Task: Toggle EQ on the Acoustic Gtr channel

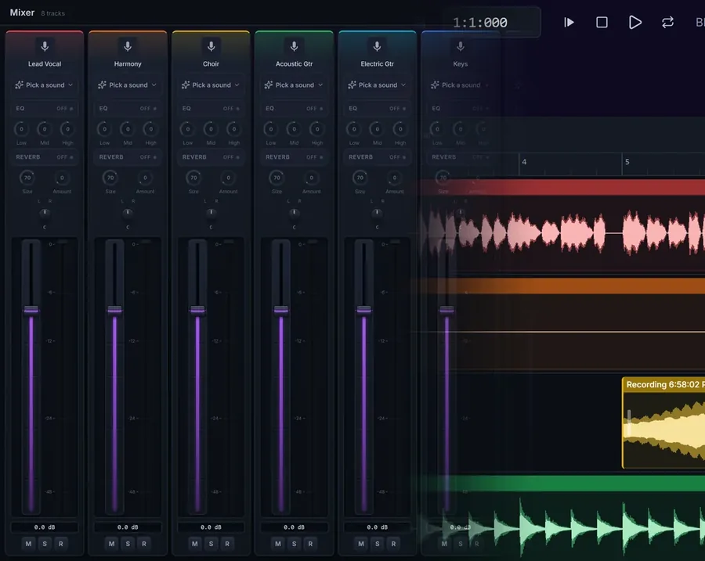Action: click(314, 108)
